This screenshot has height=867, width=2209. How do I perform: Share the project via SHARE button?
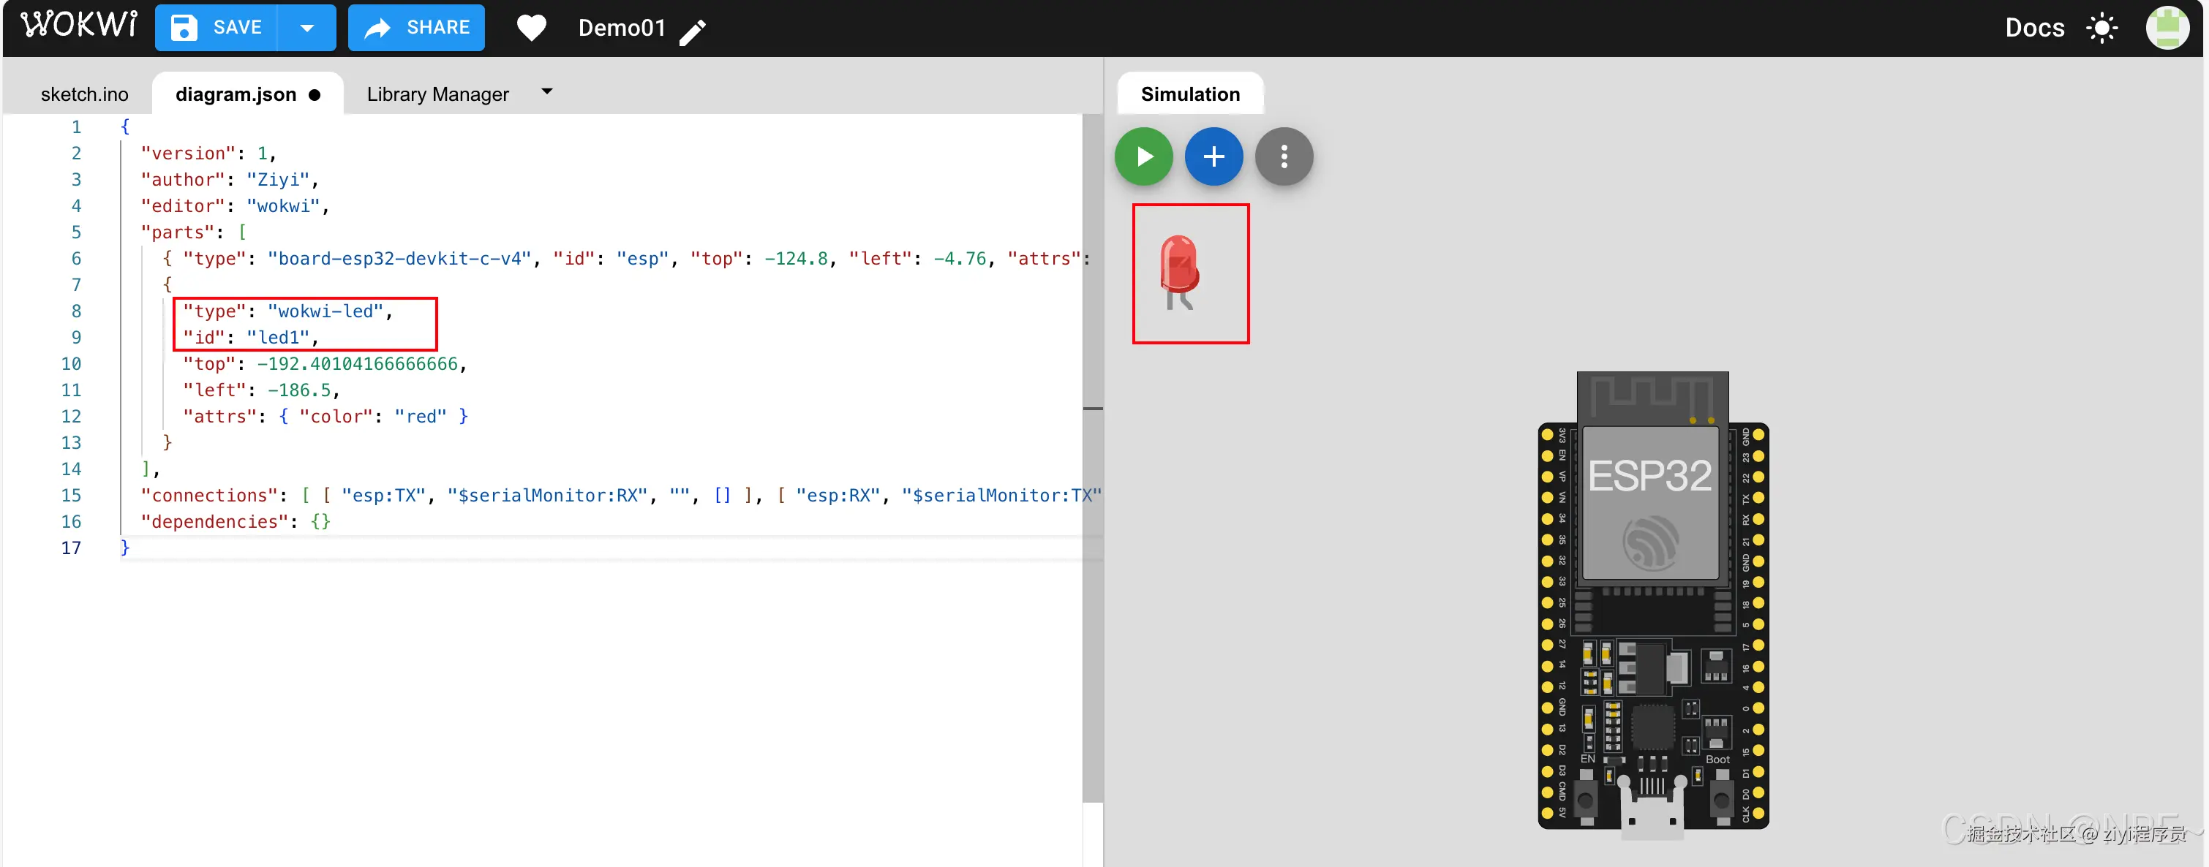(x=416, y=28)
